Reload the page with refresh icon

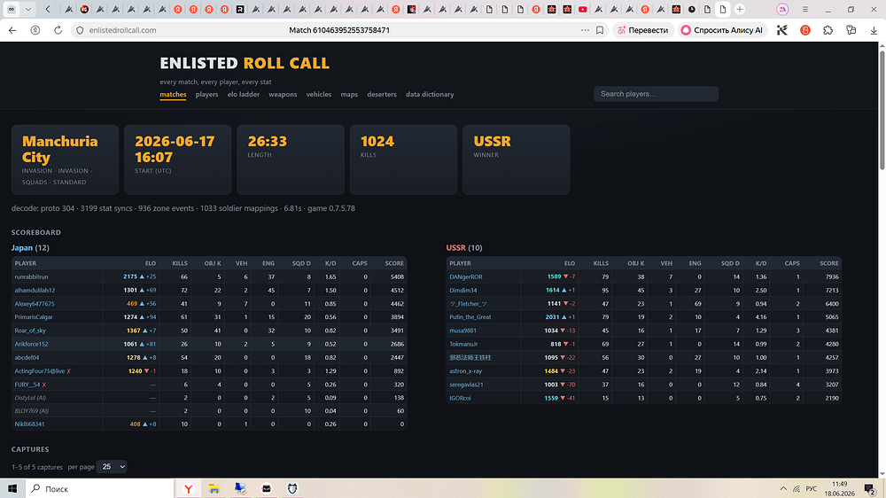[58, 30]
